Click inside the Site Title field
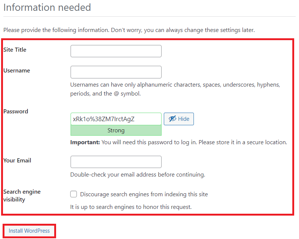This screenshot has width=299, height=239. pyautogui.click(x=116, y=51)
